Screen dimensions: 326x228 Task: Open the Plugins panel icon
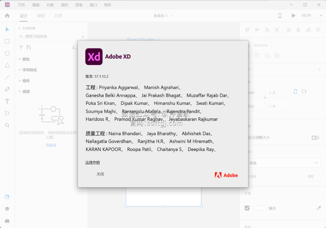pyautogui.click(x=7, y=221)
